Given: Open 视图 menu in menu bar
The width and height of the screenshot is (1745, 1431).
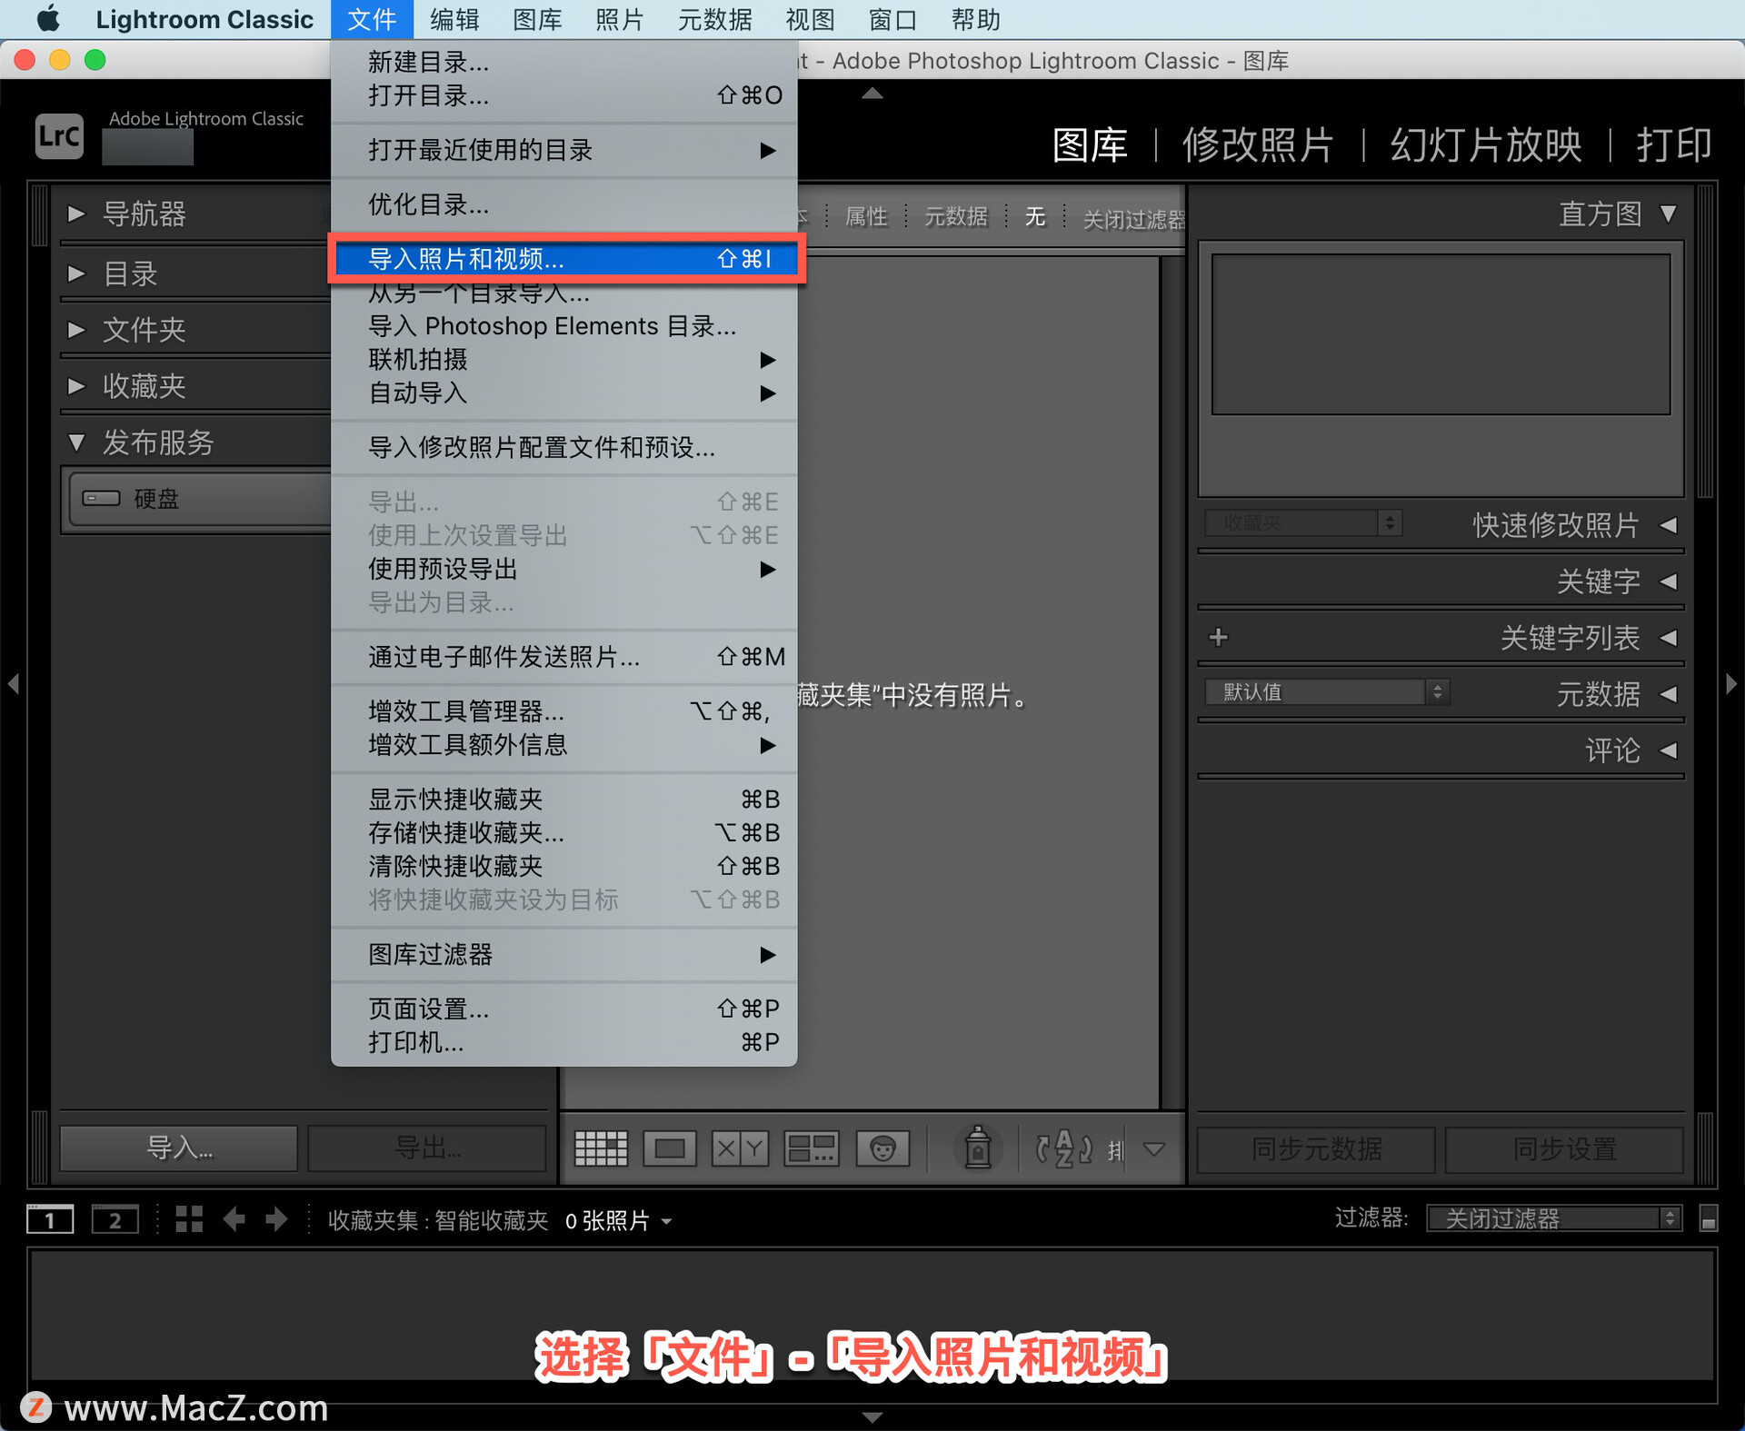Looking at the screenshot, I should point(810,19).
